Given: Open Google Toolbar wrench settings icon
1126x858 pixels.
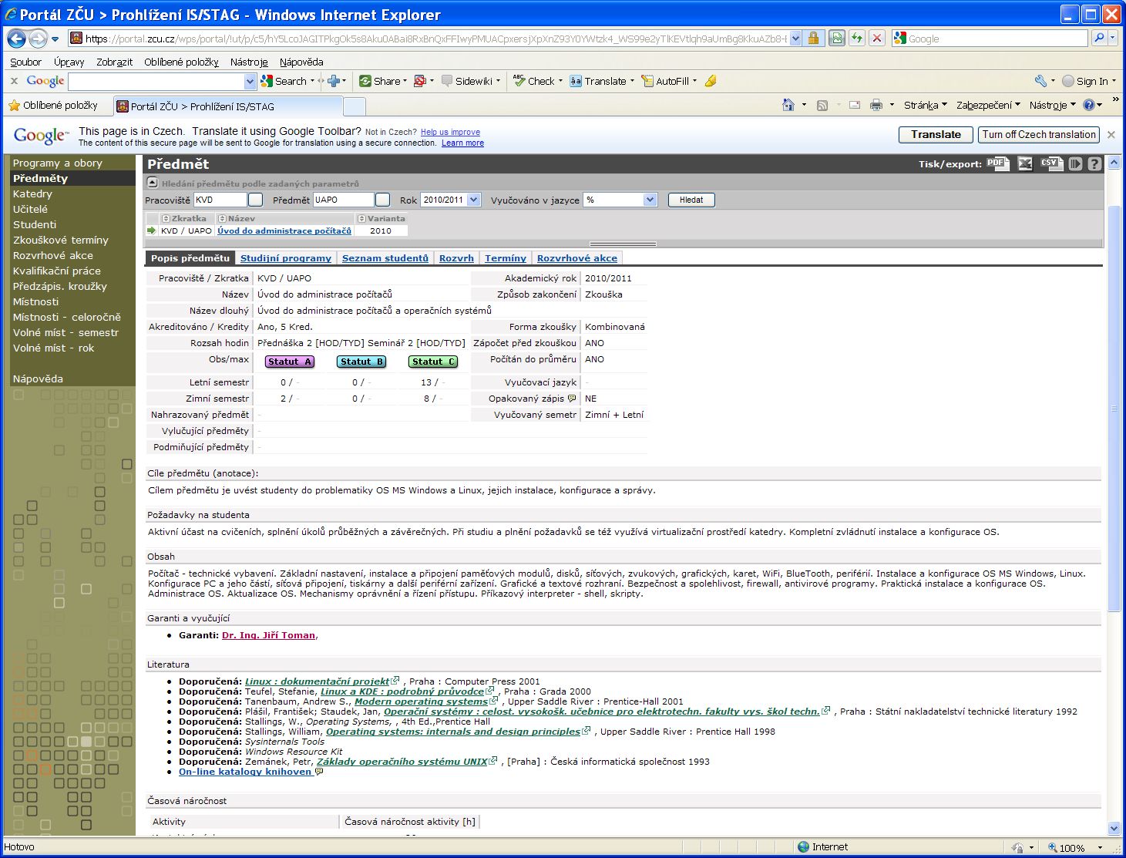Looking at the screenshot, I should [1041, 81].
